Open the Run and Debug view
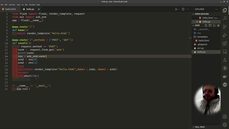 click(x=225, y=35)
